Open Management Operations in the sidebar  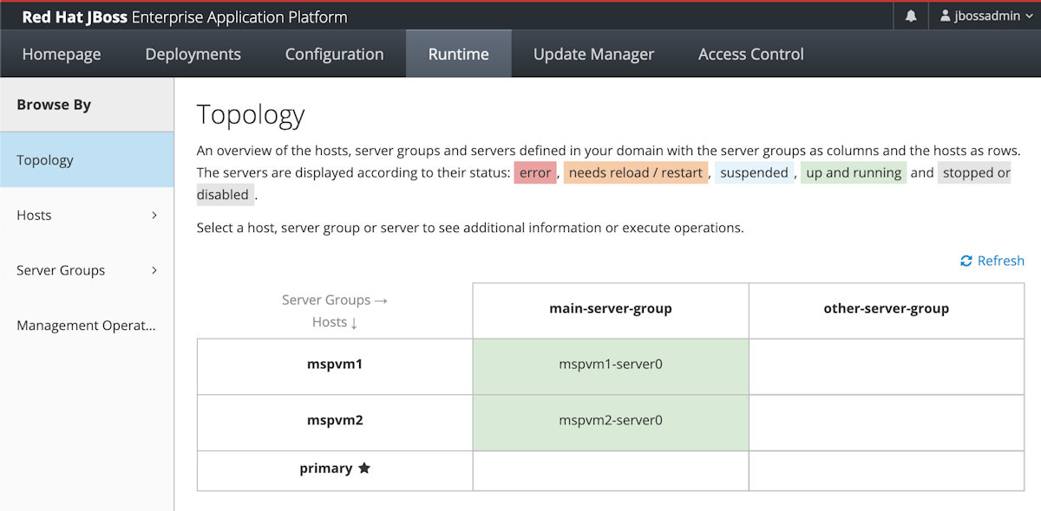point(86,325)
